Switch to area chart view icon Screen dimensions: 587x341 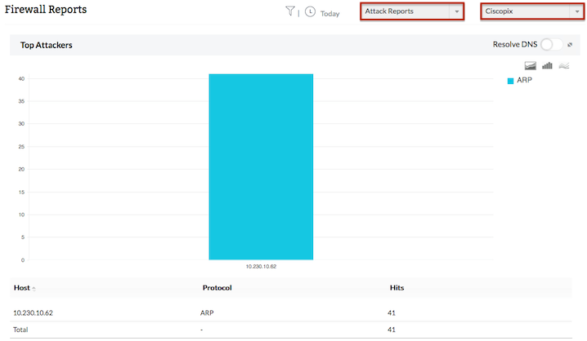click(x=530, y=66)
